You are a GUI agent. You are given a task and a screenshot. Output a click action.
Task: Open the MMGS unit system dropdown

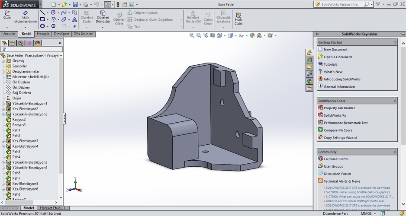click(x=375, y=214)
